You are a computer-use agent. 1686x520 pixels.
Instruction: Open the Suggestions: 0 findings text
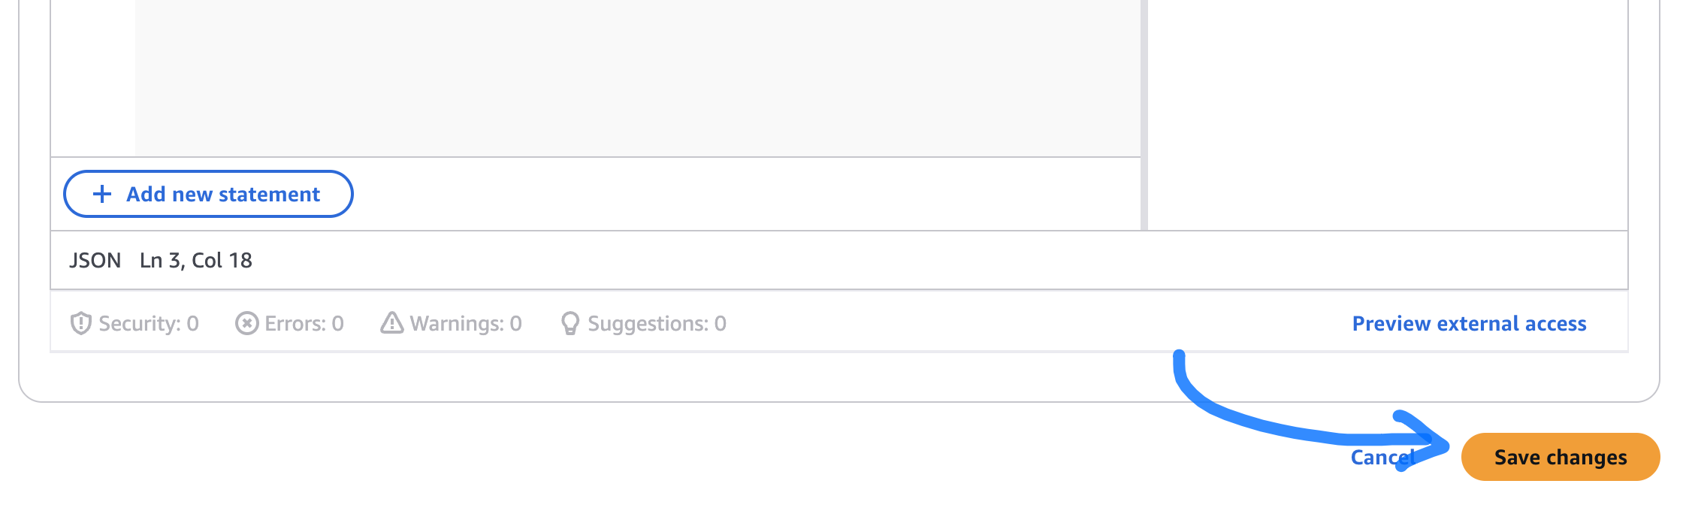[657, 324]
